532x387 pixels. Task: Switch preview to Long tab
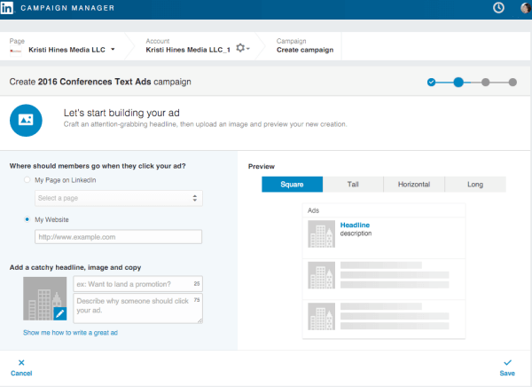click(475, 184)
